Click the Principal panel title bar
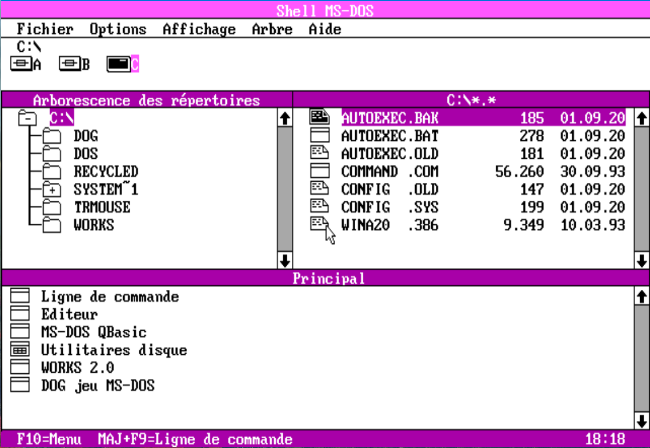 325,278
